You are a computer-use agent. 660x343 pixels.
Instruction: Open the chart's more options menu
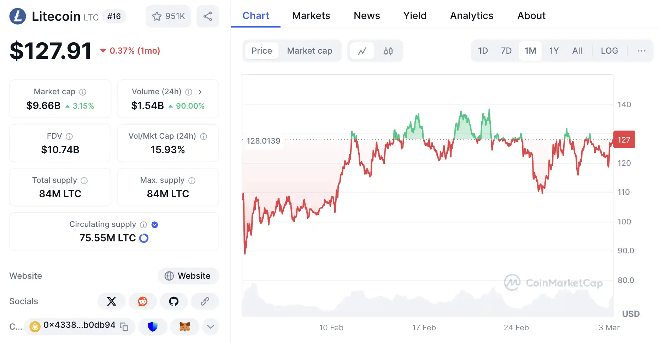641,51
